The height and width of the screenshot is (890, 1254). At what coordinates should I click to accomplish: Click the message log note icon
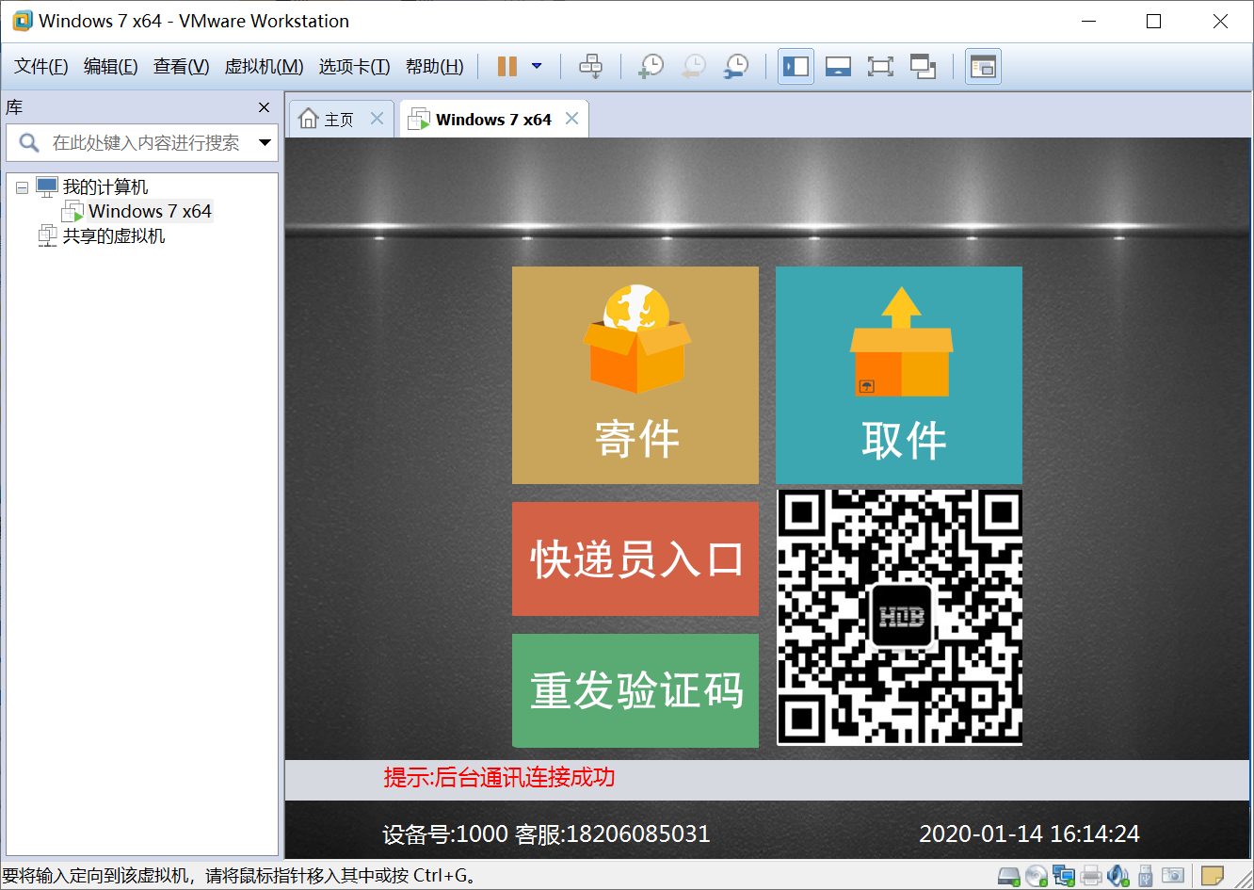[1213, 877]
